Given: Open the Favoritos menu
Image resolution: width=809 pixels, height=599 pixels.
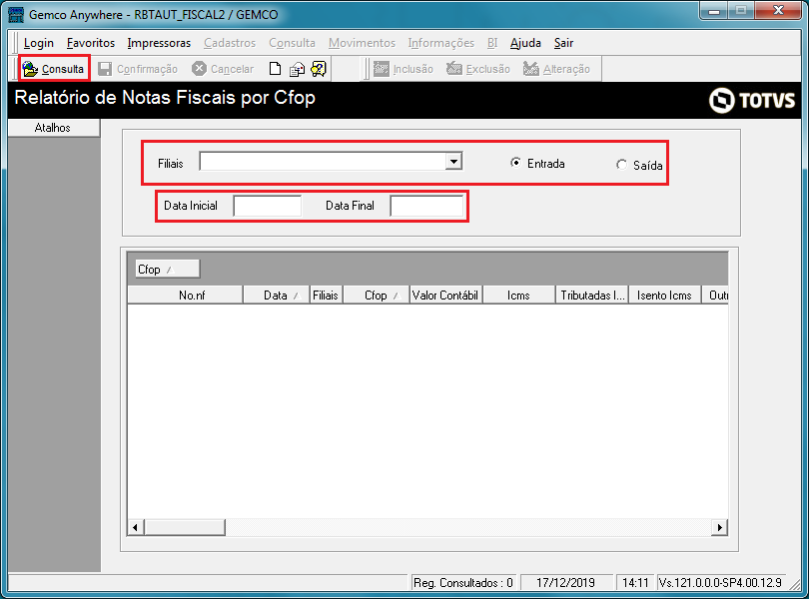Looking at the screenshot, I should (x=91, y=43).
